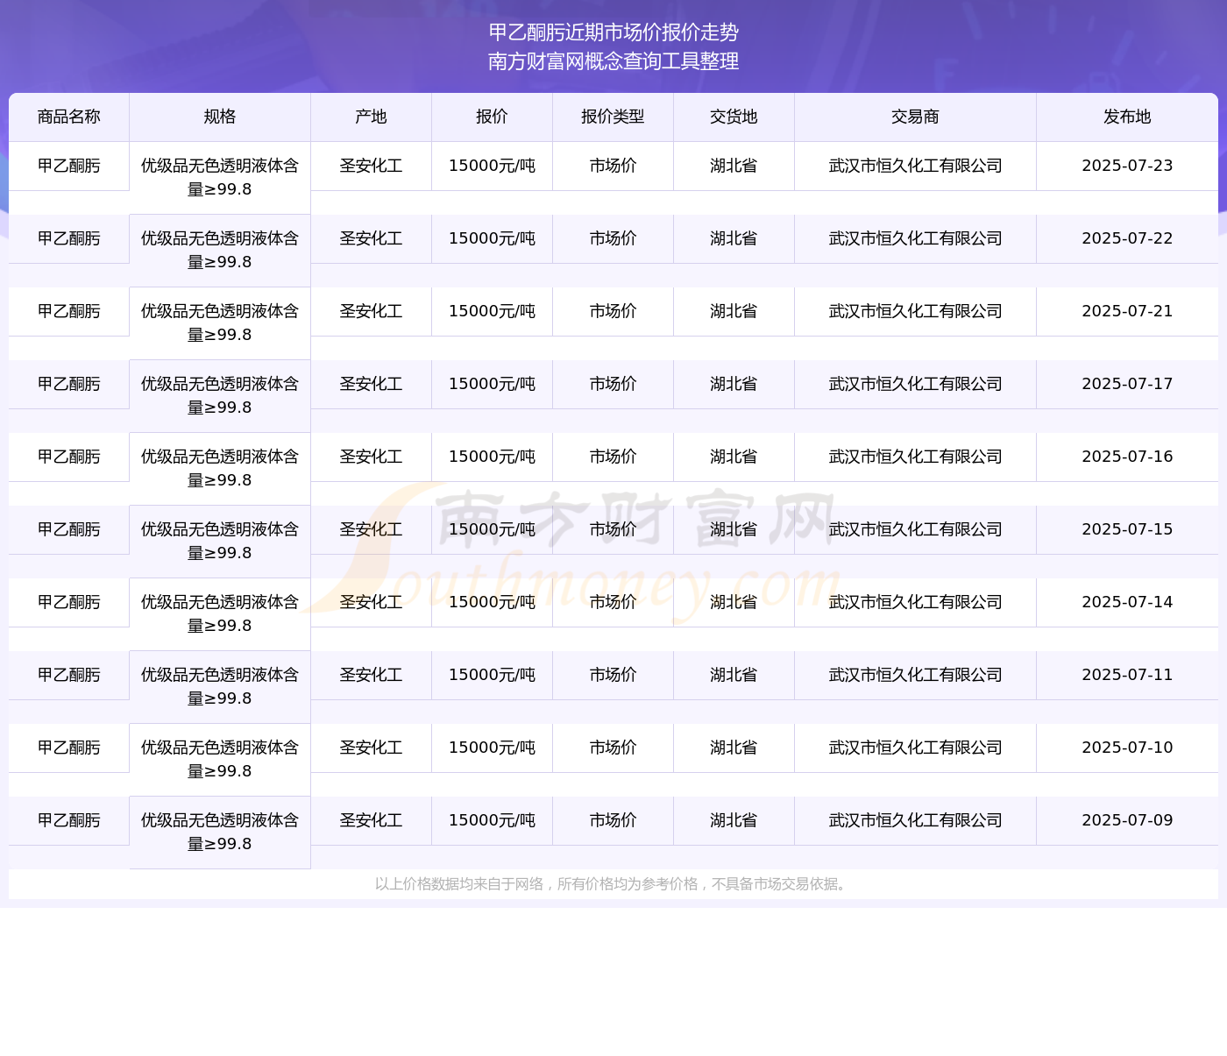Click the 商品名称 column header

(x=69, y=117)
